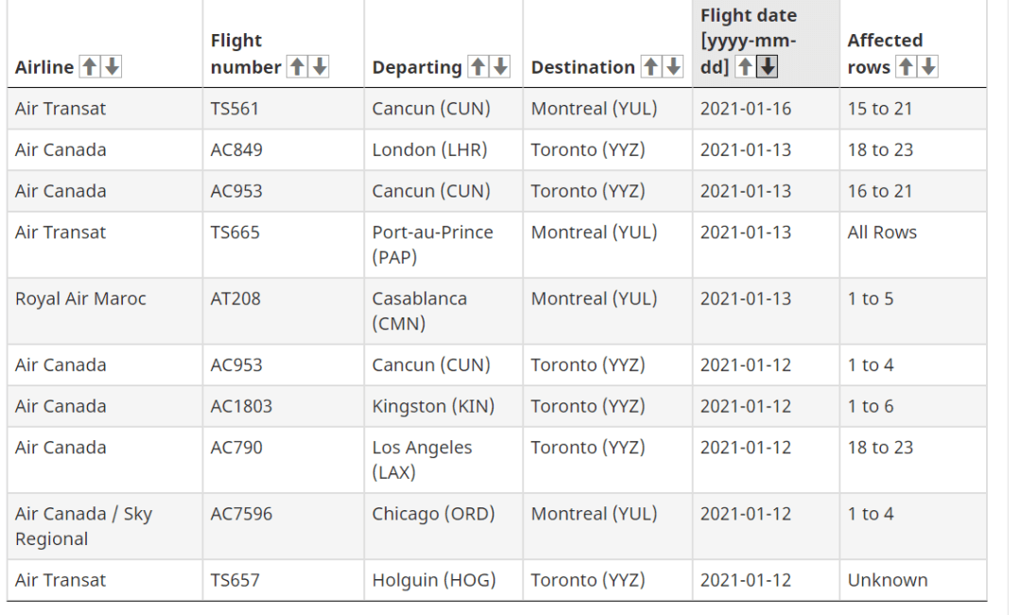Click the All Rows cell for TS665
Viewport: 1021px width, 615px height.
(913, 245)
